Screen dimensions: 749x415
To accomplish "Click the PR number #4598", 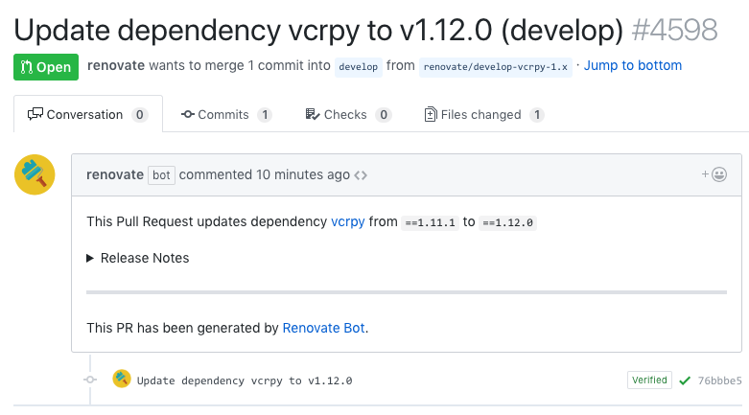I will 674,30.
